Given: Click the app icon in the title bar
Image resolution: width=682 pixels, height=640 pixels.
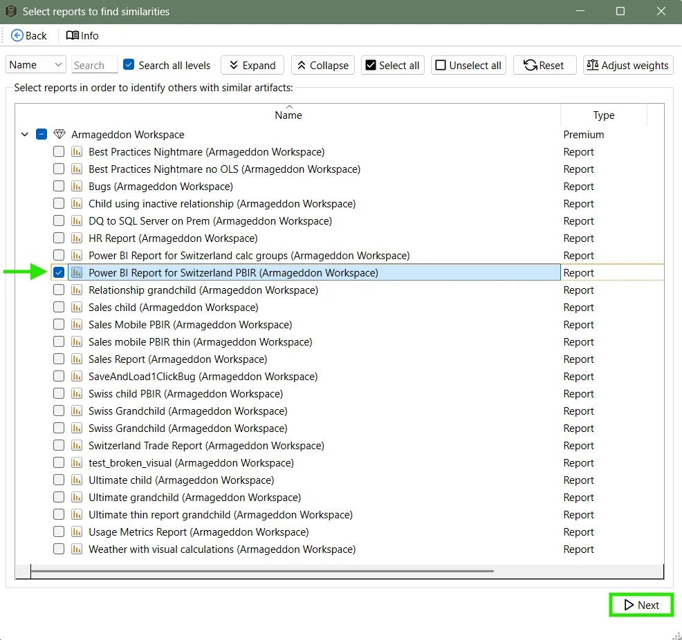Looking at the screenshot, I should (x=10, y=11).
